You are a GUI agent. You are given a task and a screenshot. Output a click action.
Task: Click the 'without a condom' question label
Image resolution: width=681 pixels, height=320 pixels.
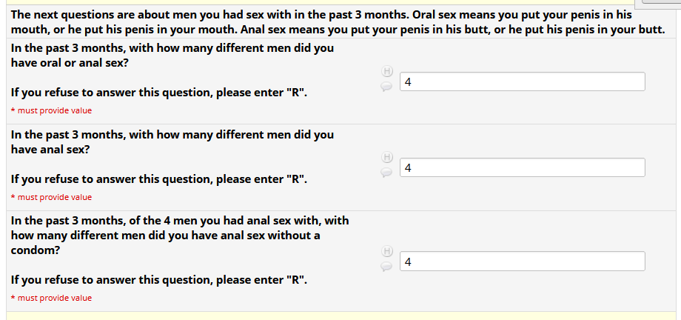(179, 235)
